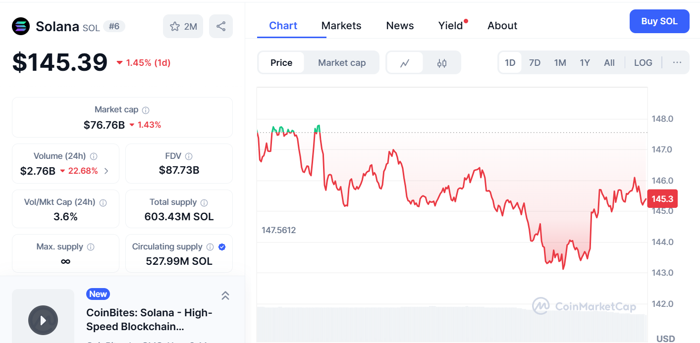Select the Price toggle
This screenshot has width=700, height=343.
click(x=281, y=63)
